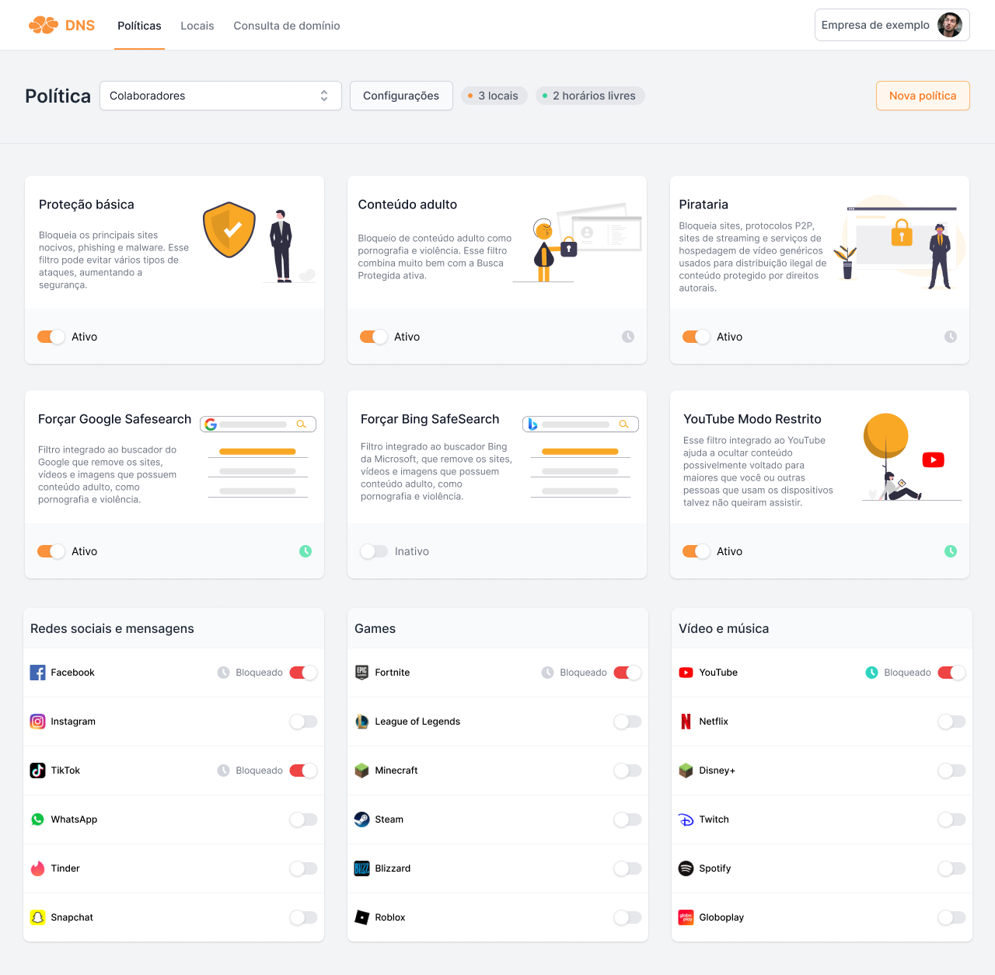The image size is (995, 975).
Task: Unblock Facebook with its toggle
Action: pyautogui.click(x=303, y=673)
